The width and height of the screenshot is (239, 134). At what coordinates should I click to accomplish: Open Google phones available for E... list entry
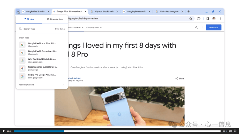click(42, 68)
